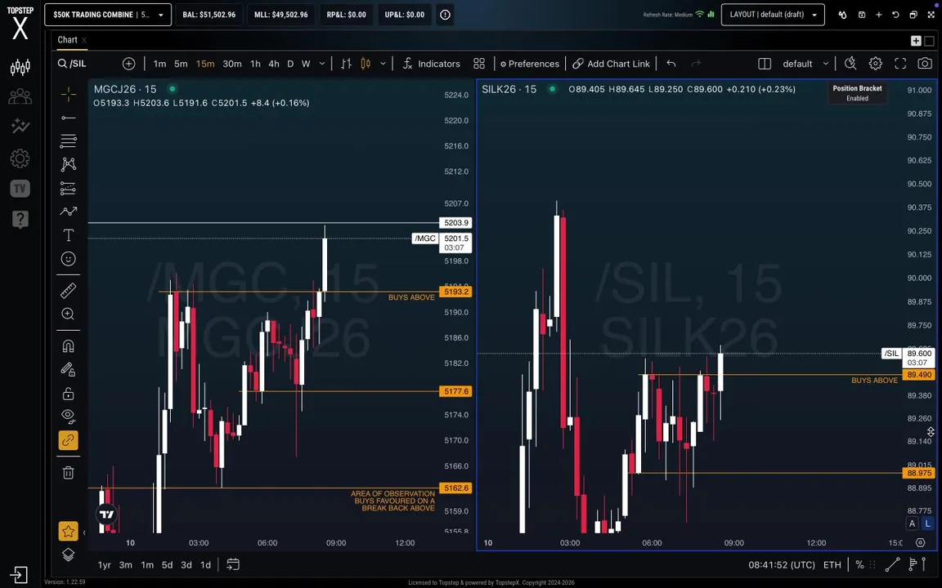
Task: Toggle percent scale on the price axis
Action: coord(859,564)
